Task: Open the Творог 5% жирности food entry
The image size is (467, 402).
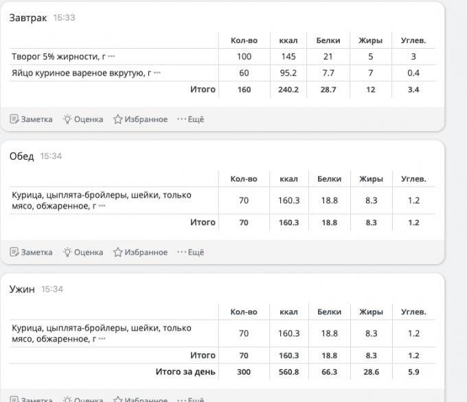Action: click(58, 56)
